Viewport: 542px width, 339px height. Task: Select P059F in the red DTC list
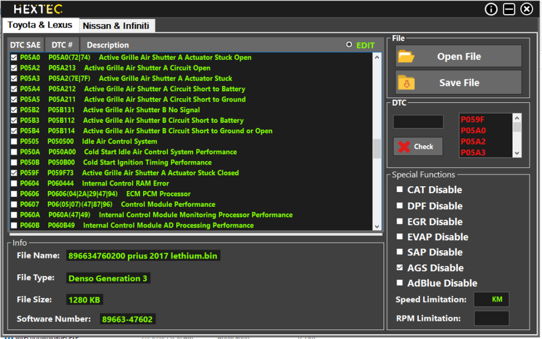pyautogui.click(x=472, y=120)
